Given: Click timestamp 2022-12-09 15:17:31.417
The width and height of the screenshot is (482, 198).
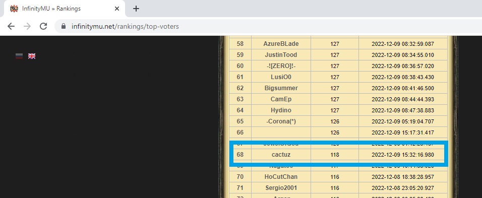Looking at the screenshot, I should (x=403, y=133).
